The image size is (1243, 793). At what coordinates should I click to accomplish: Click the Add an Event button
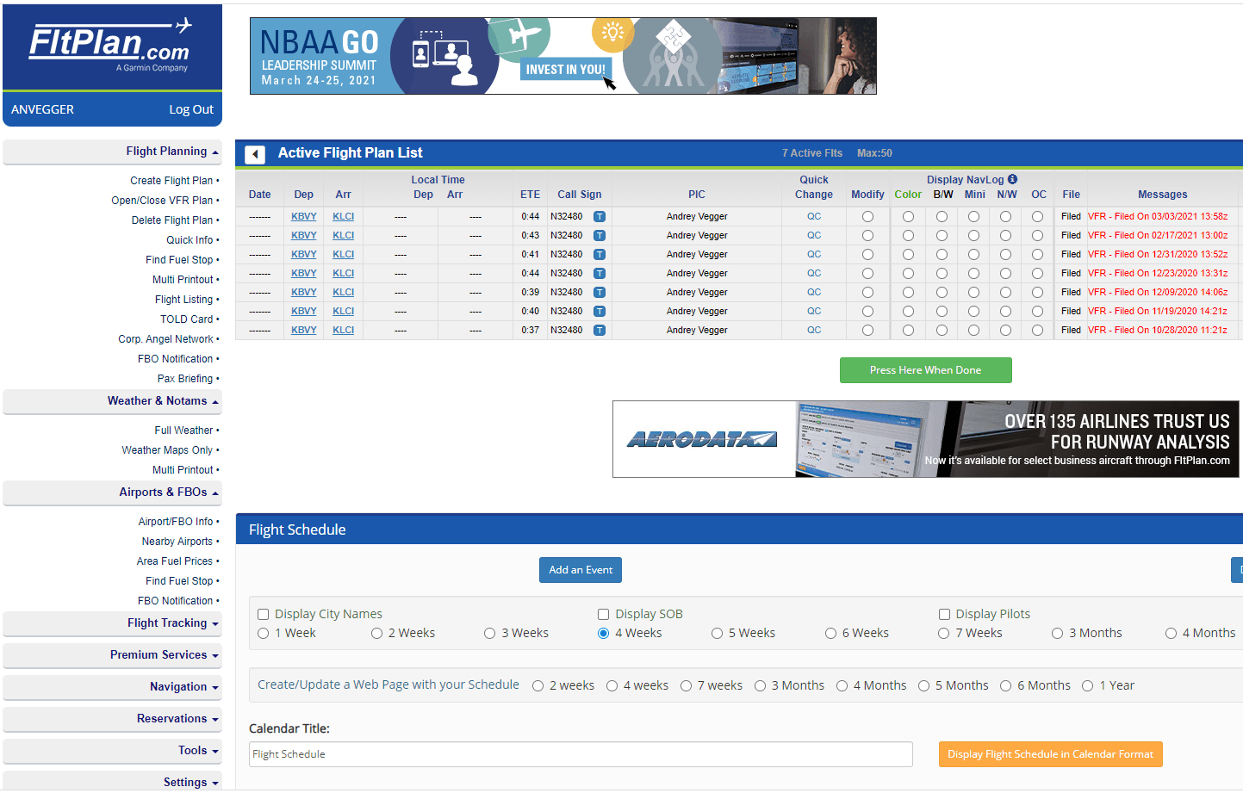click(581, 570)
